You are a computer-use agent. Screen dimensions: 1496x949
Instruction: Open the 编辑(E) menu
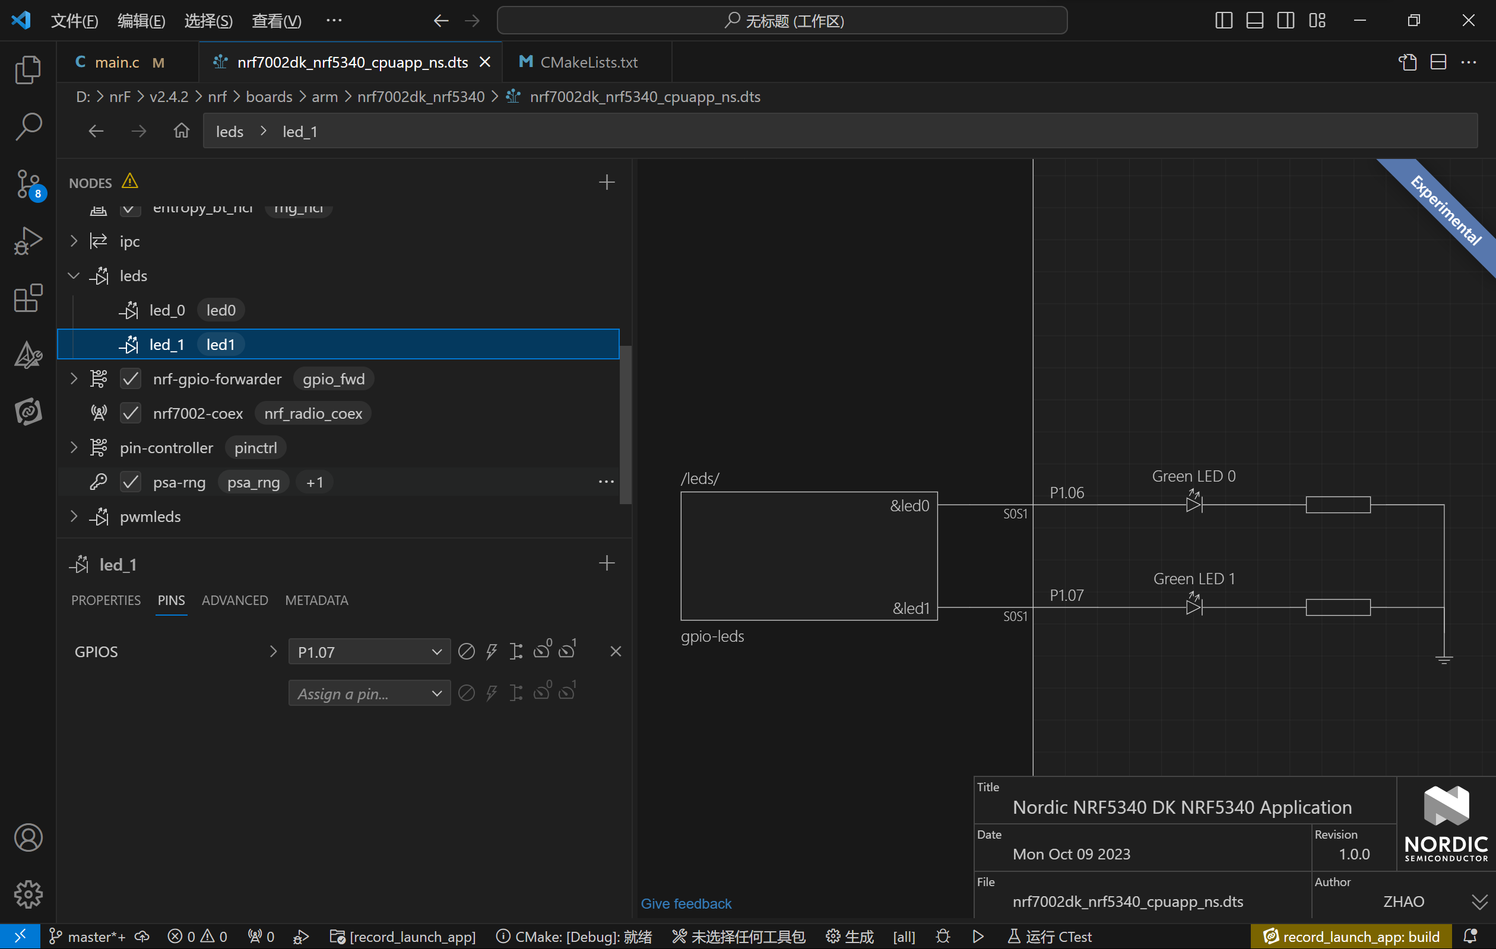point(141,21)
